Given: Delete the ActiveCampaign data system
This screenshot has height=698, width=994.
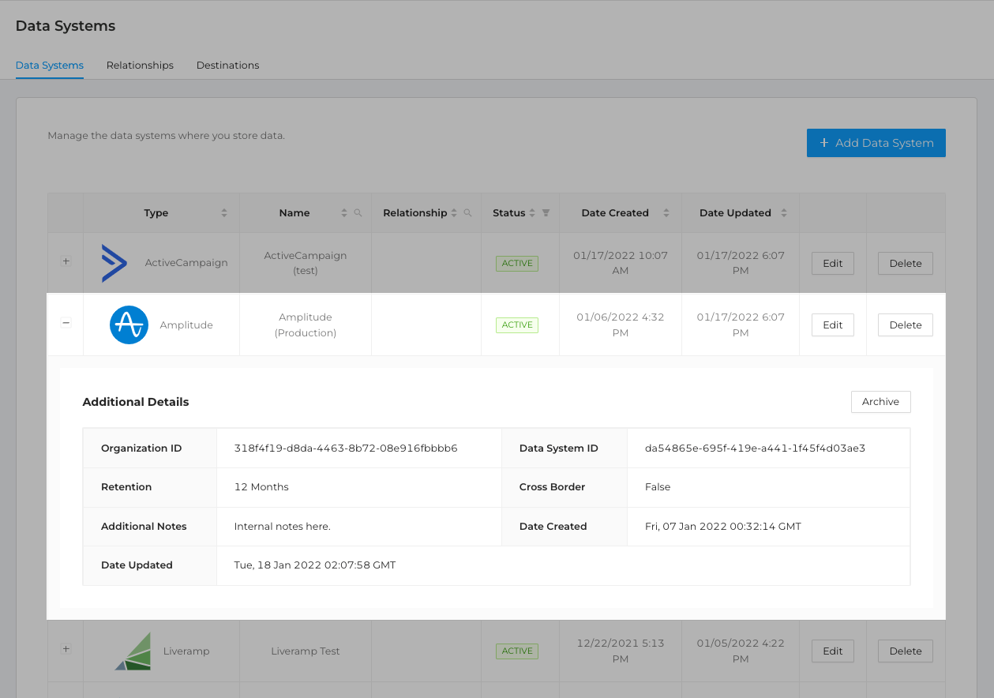Looking at the screenshot, I should pos(906,264).
